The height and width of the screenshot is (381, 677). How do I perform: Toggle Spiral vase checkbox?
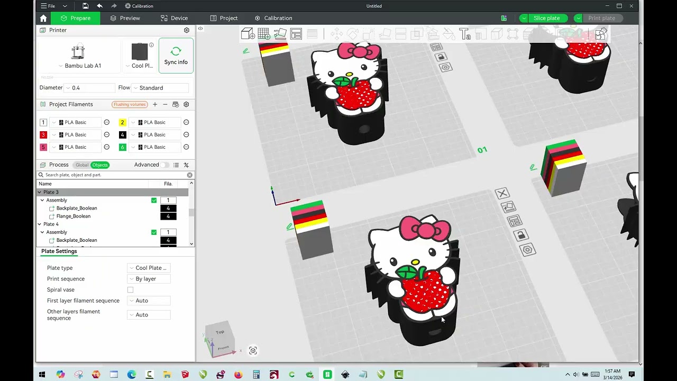click(130, 290)
